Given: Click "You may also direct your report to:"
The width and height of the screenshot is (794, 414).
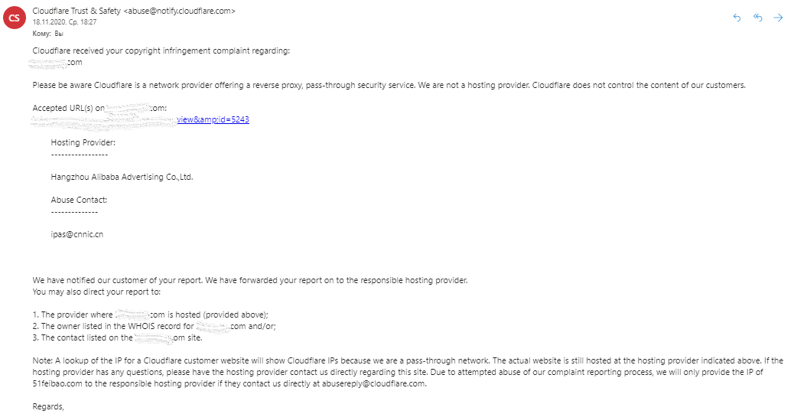Looking at the screenshot, I should pos(96,292).
